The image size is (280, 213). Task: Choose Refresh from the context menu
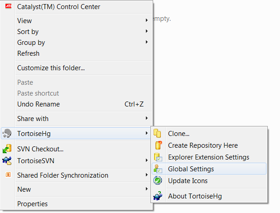coord(76,53)
